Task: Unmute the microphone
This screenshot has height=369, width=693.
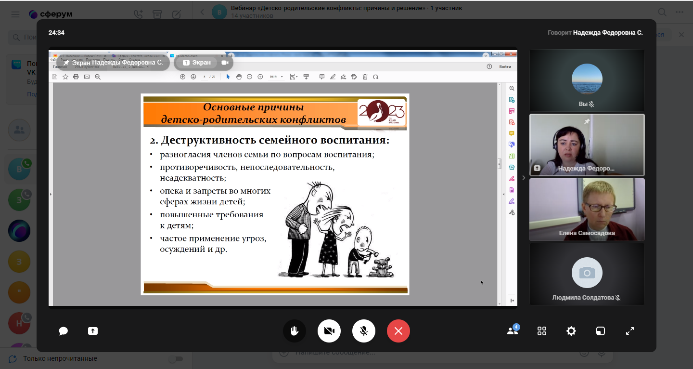Action: 364,331
